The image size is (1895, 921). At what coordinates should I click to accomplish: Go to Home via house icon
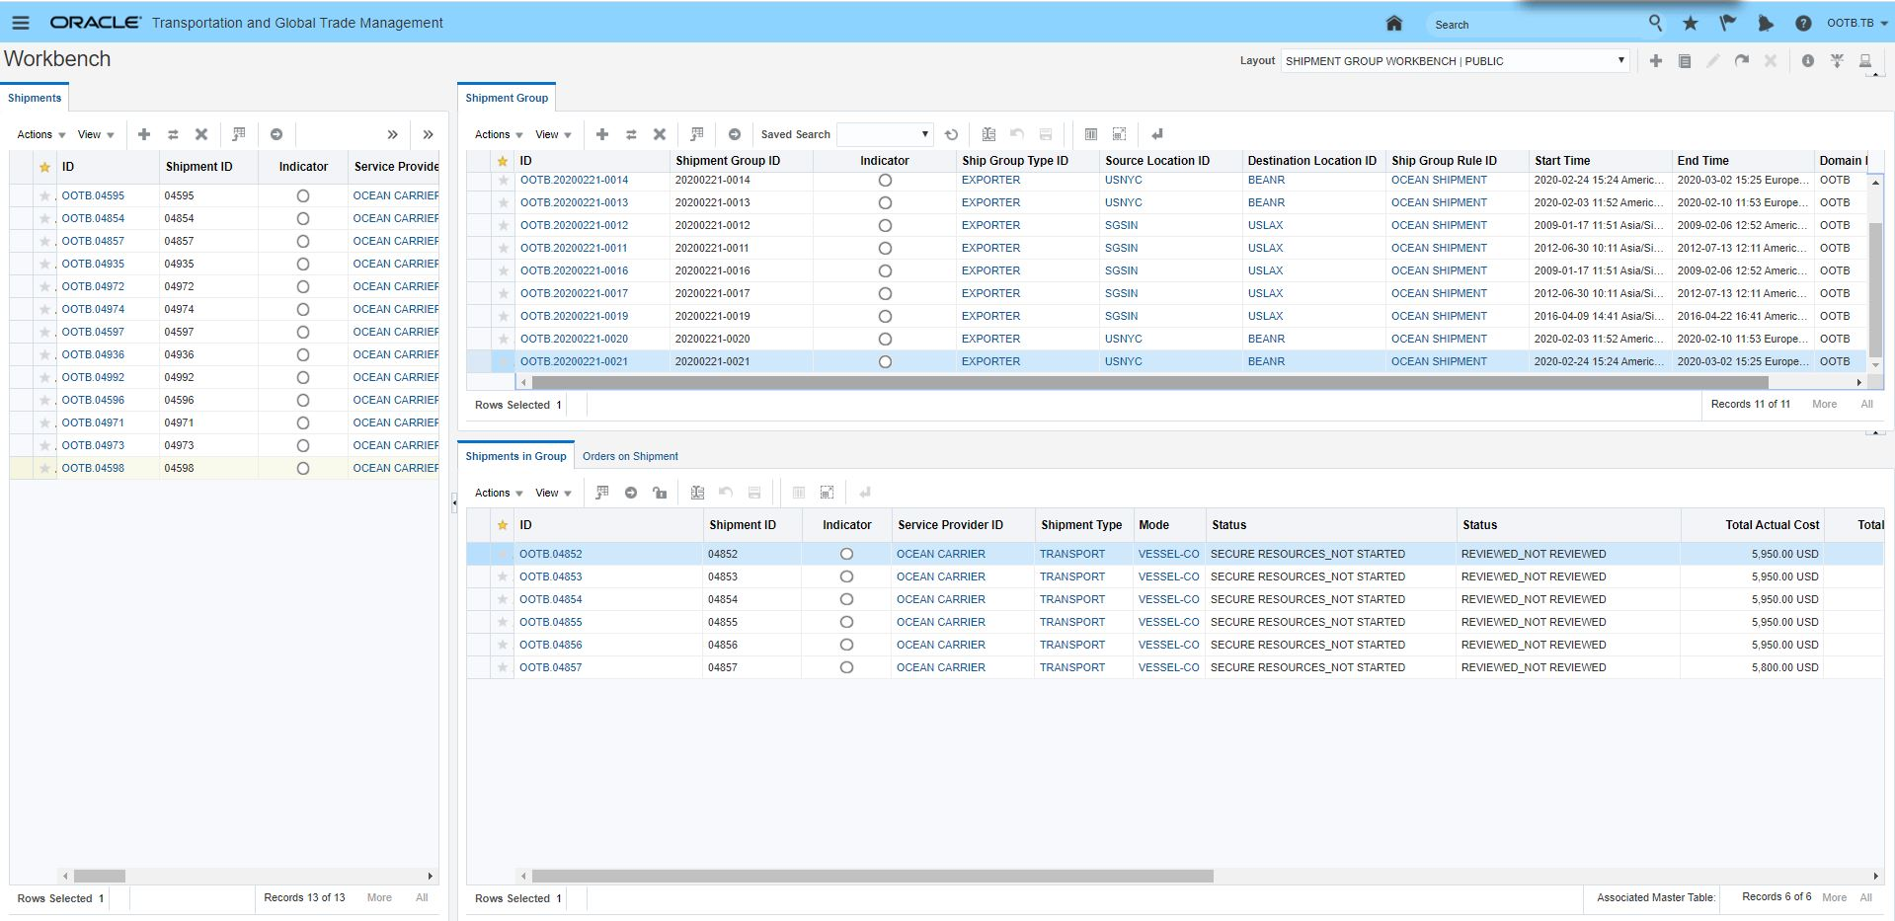(1393, 24)
